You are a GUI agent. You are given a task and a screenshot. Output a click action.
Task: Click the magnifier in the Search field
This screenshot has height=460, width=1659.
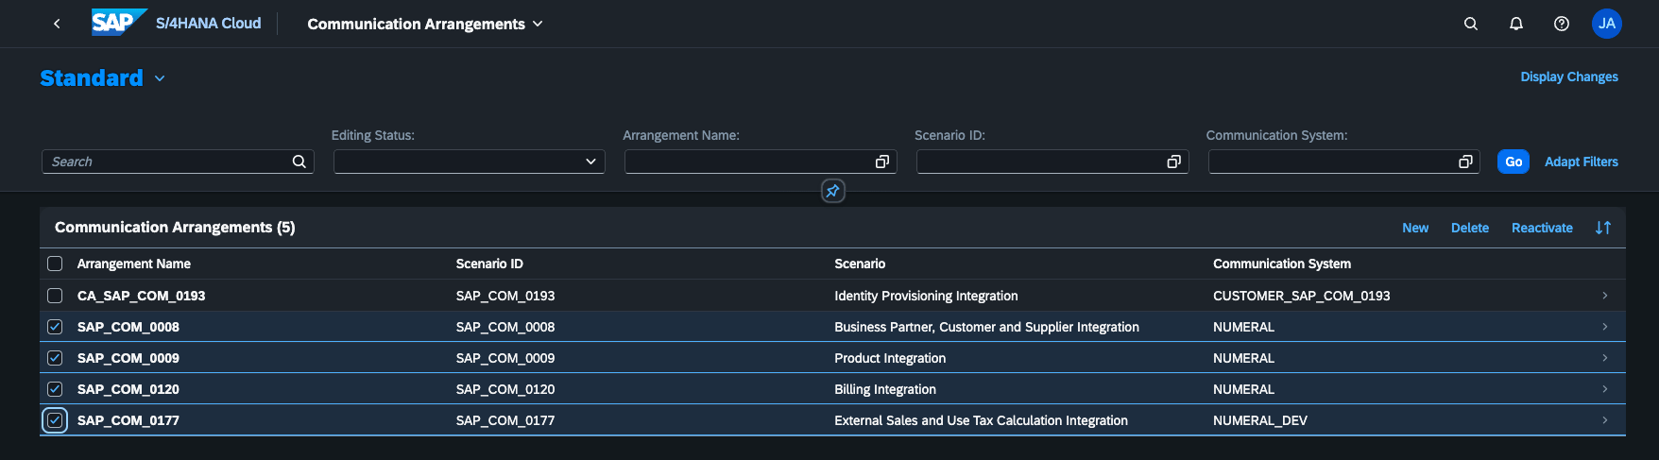(299, 162)
